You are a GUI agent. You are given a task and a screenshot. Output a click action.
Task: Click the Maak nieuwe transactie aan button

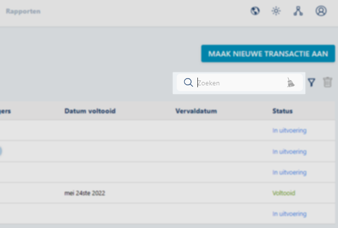click(268, 54)
